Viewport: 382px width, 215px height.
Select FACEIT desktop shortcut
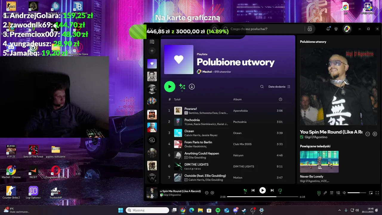pos(33,172)
